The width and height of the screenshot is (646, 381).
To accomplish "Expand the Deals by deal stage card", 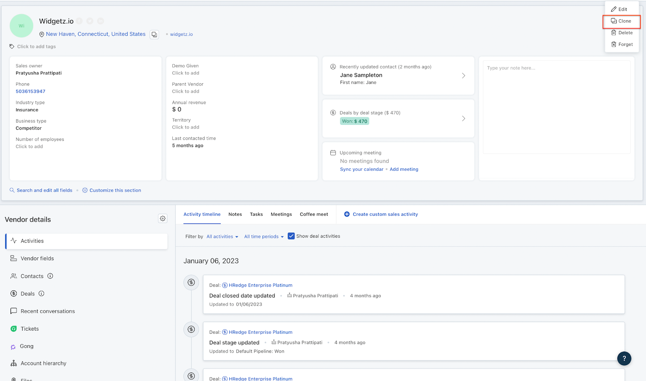I will (463, 118).
